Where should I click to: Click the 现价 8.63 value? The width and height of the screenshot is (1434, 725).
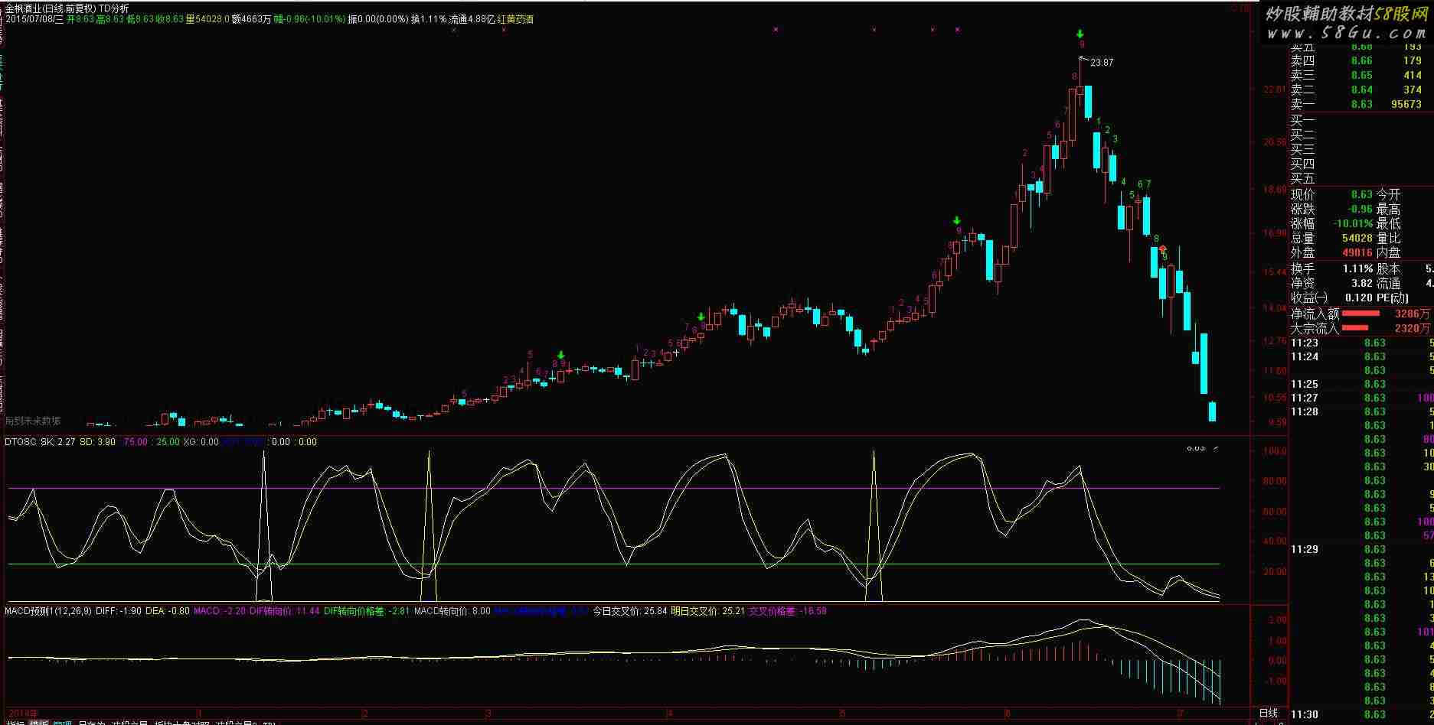pos(1361,194)
